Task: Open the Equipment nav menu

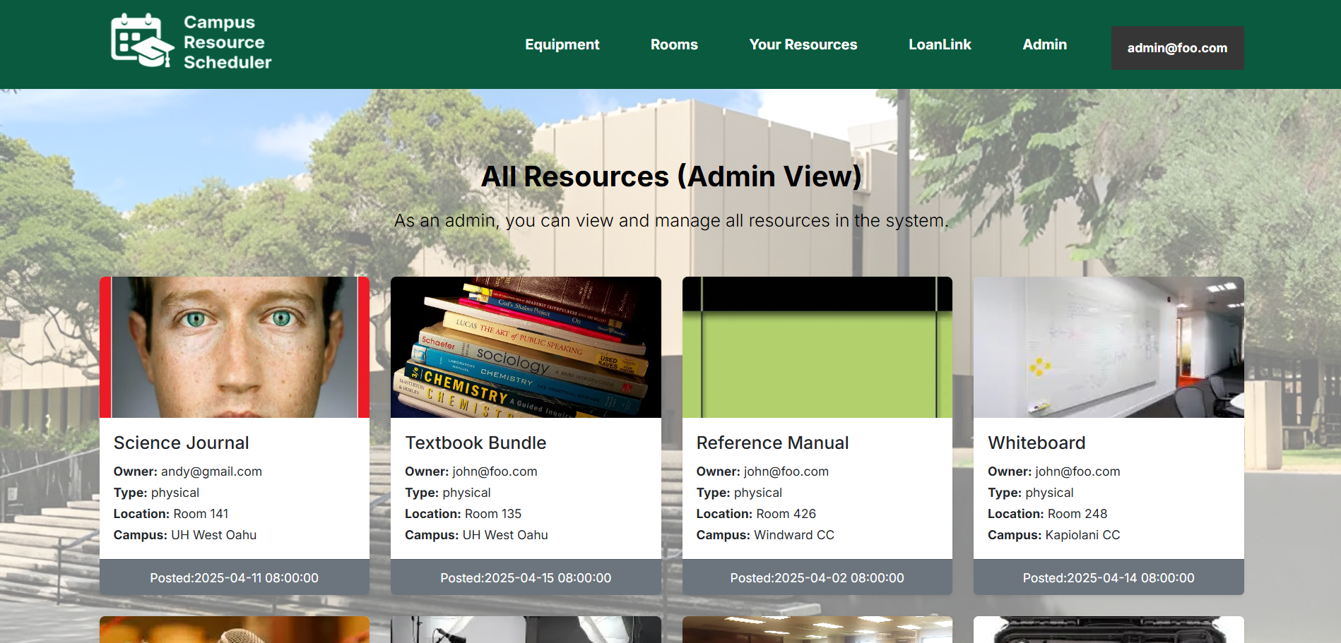Action: (562, 44)
